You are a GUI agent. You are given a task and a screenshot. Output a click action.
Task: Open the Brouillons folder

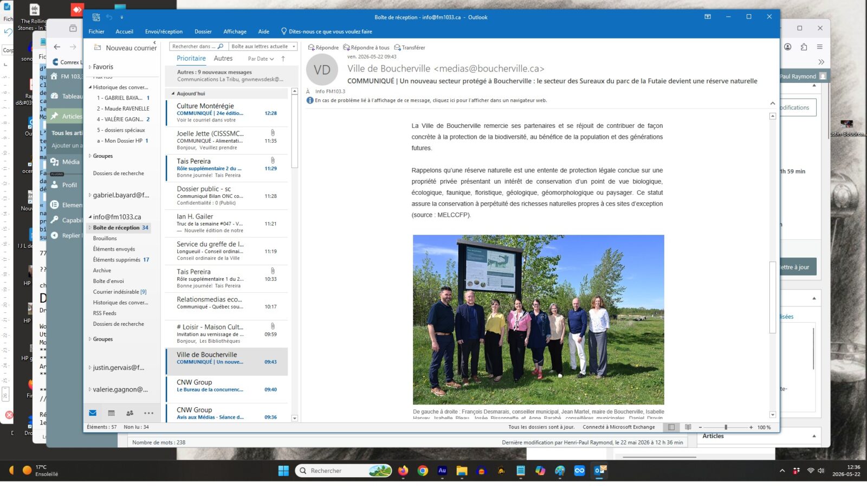pyautogui.click(x=105, y=239)
